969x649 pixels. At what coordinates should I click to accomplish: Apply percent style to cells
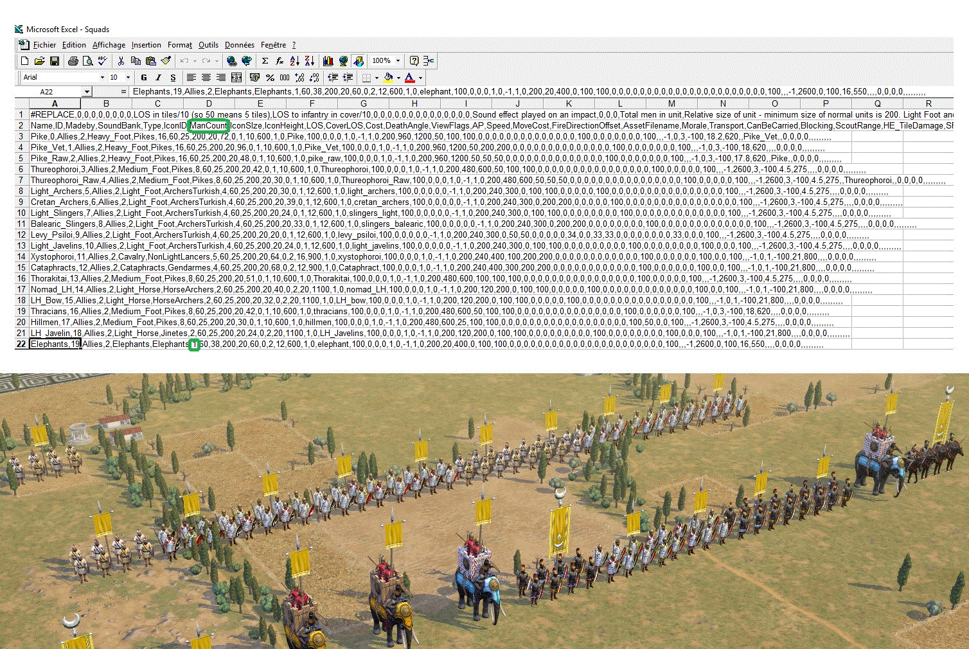[x=270, y=78]
